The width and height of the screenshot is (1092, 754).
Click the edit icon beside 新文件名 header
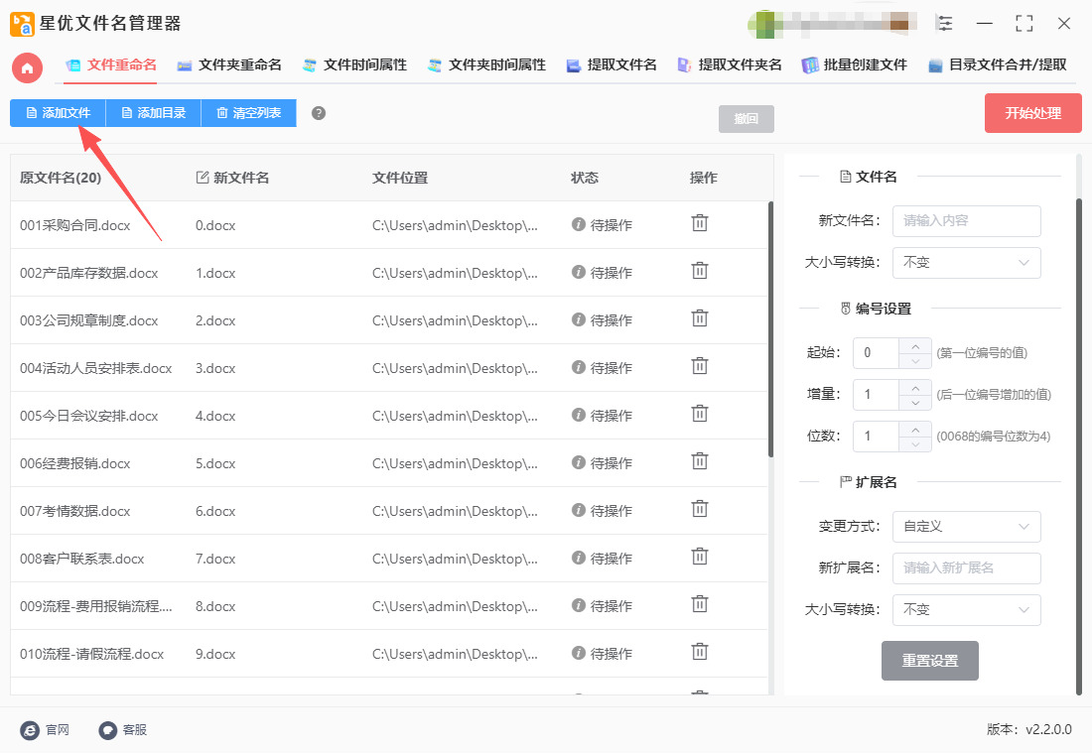[x=203, y=178]
